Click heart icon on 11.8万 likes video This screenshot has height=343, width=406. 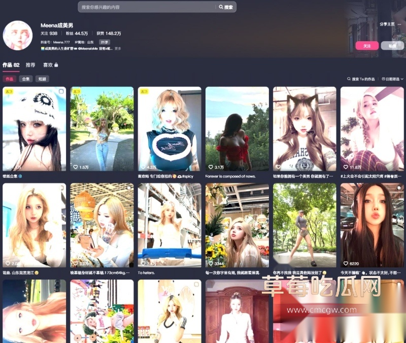pos(346,167)
